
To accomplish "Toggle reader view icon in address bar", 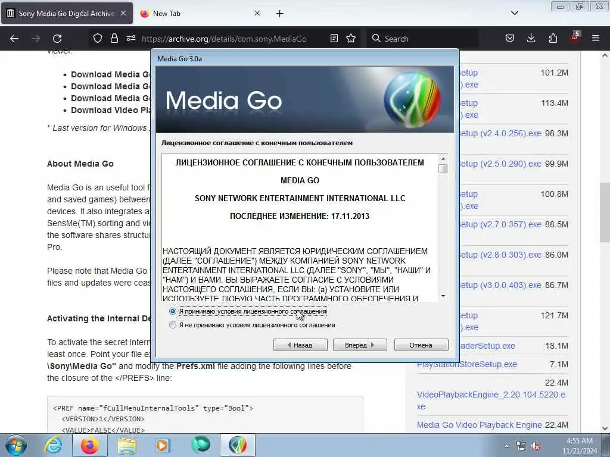I will pyautogui.click(x=334, y=39).
